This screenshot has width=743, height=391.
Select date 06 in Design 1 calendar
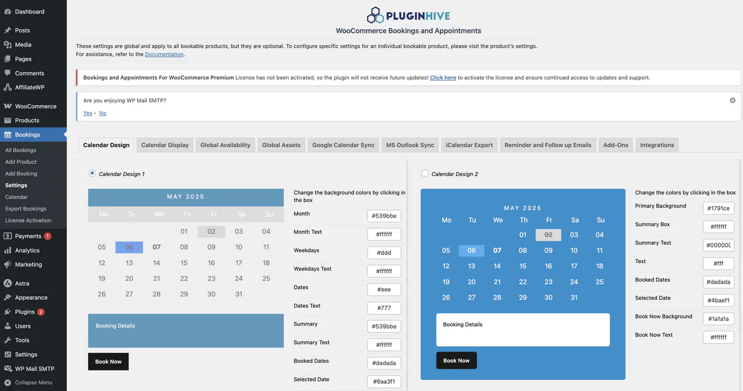[x=129, y=247]
